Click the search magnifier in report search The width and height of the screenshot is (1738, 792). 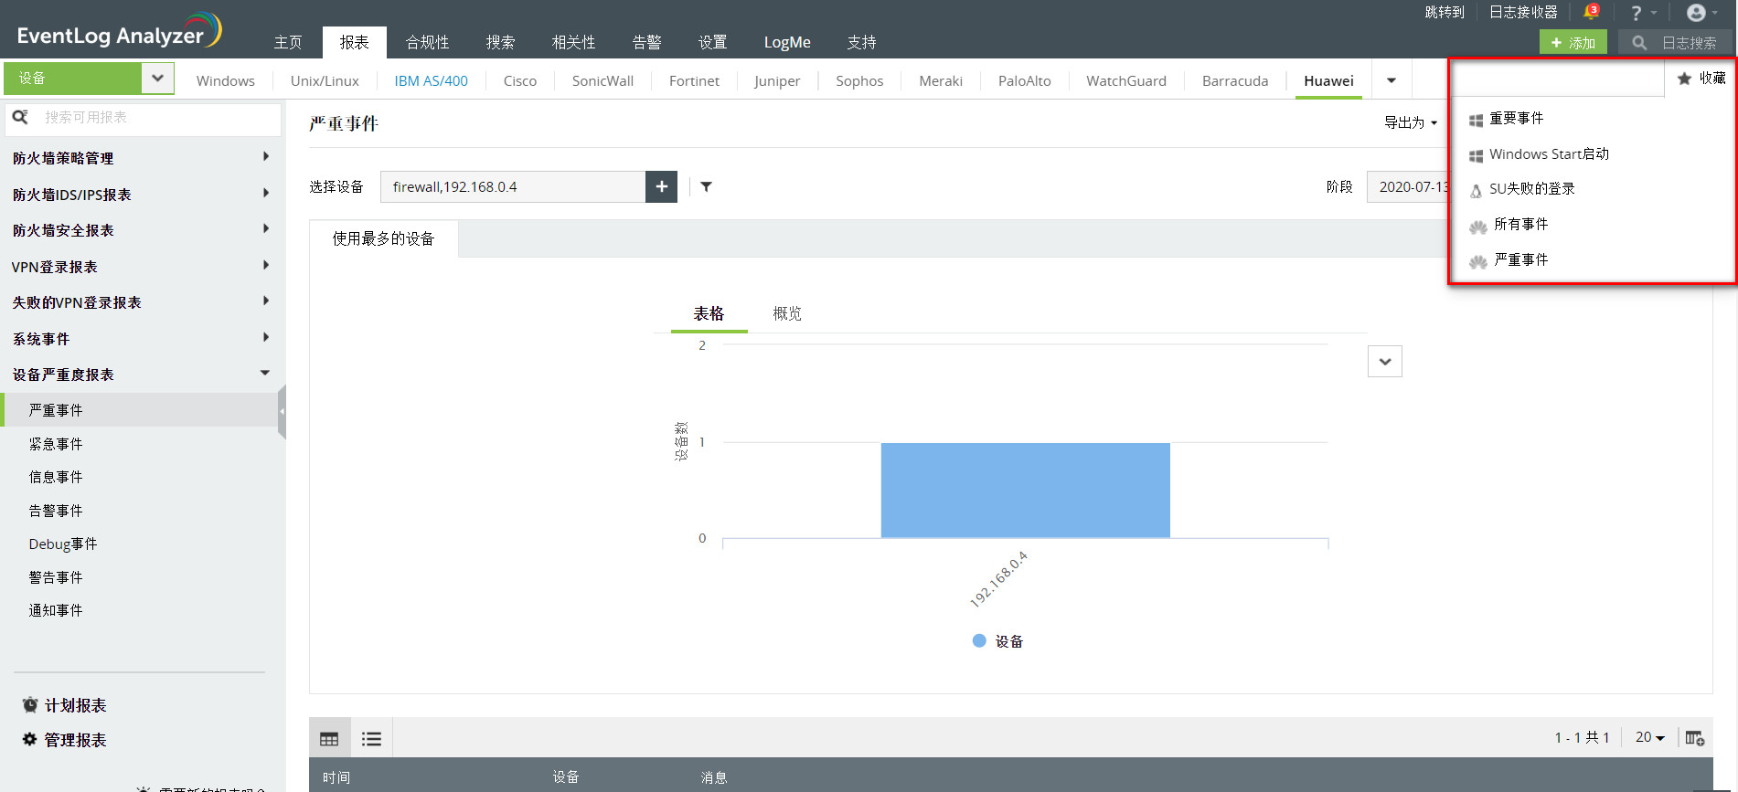point(20,117)
